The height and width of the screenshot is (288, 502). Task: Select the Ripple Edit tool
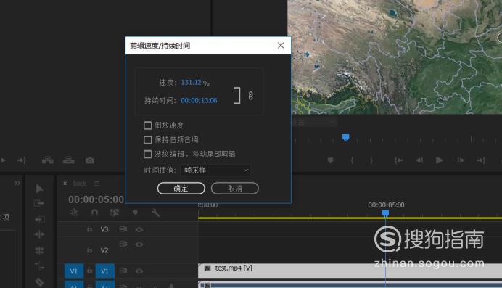pyautogui.click(x=39, y=219)
